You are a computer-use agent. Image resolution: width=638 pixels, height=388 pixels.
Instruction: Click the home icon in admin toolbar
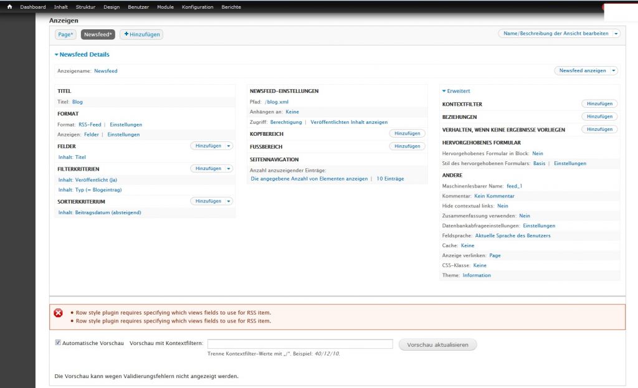[9, 7]
